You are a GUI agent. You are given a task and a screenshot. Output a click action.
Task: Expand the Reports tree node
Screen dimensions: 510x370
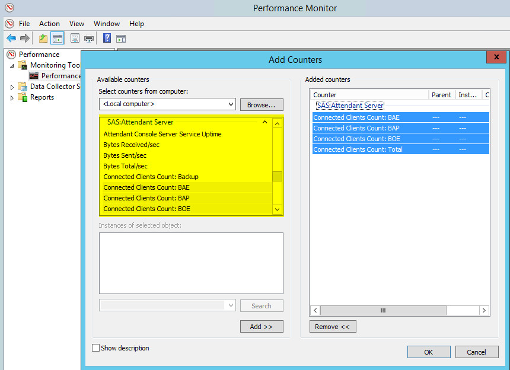pyautogui.click(x=12, y=98)
